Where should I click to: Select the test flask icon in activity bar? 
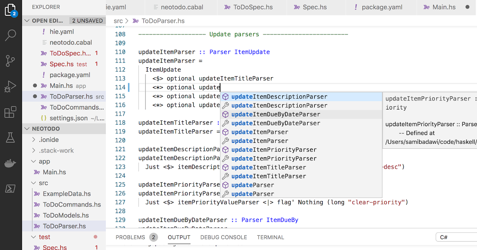click(x=11, y=137)
